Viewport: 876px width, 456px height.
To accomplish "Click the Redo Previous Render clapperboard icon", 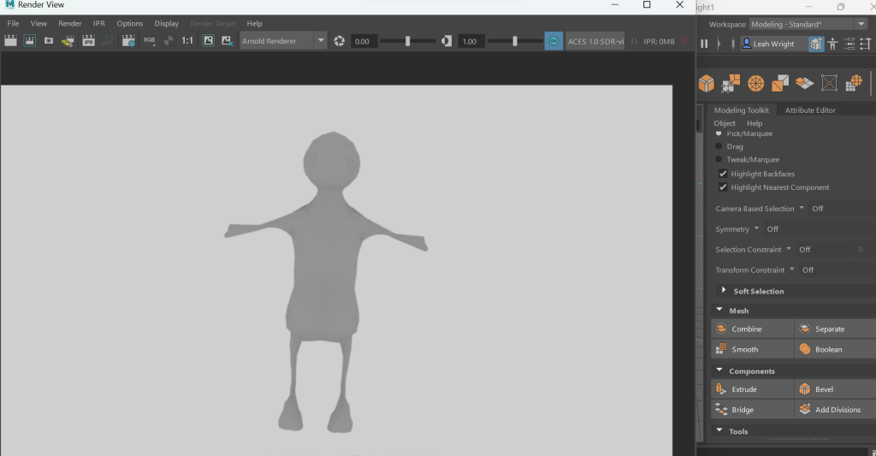I will click(10, 41).
